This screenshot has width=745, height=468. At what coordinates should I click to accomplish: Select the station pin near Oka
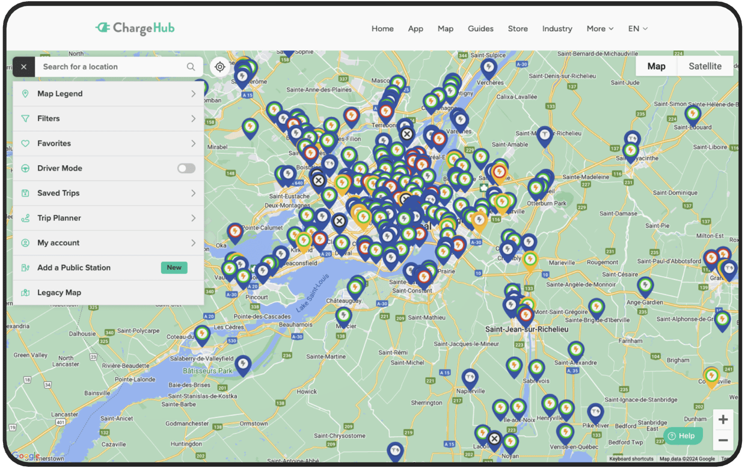[x=235, y=232]
